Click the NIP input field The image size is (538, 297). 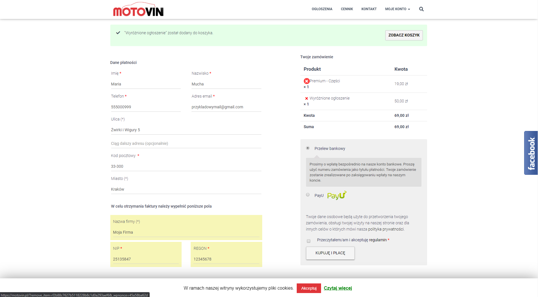pos(146,259)
